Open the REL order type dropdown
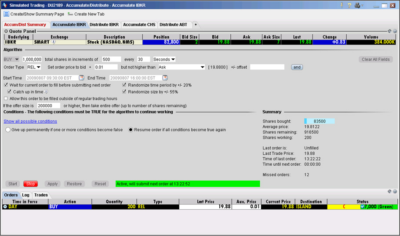The image size is (400, 236). tap(34, 67)
